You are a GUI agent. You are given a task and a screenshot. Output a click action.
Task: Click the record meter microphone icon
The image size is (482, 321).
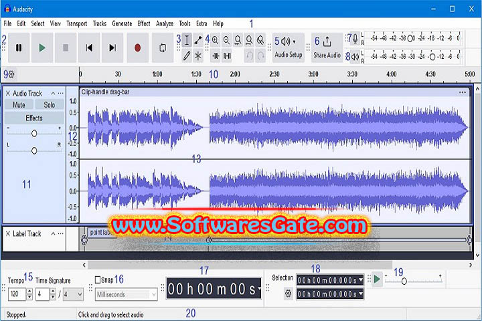coord(355,39)
